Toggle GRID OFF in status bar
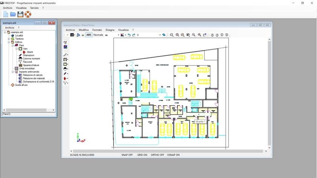 tap(142, 155)
